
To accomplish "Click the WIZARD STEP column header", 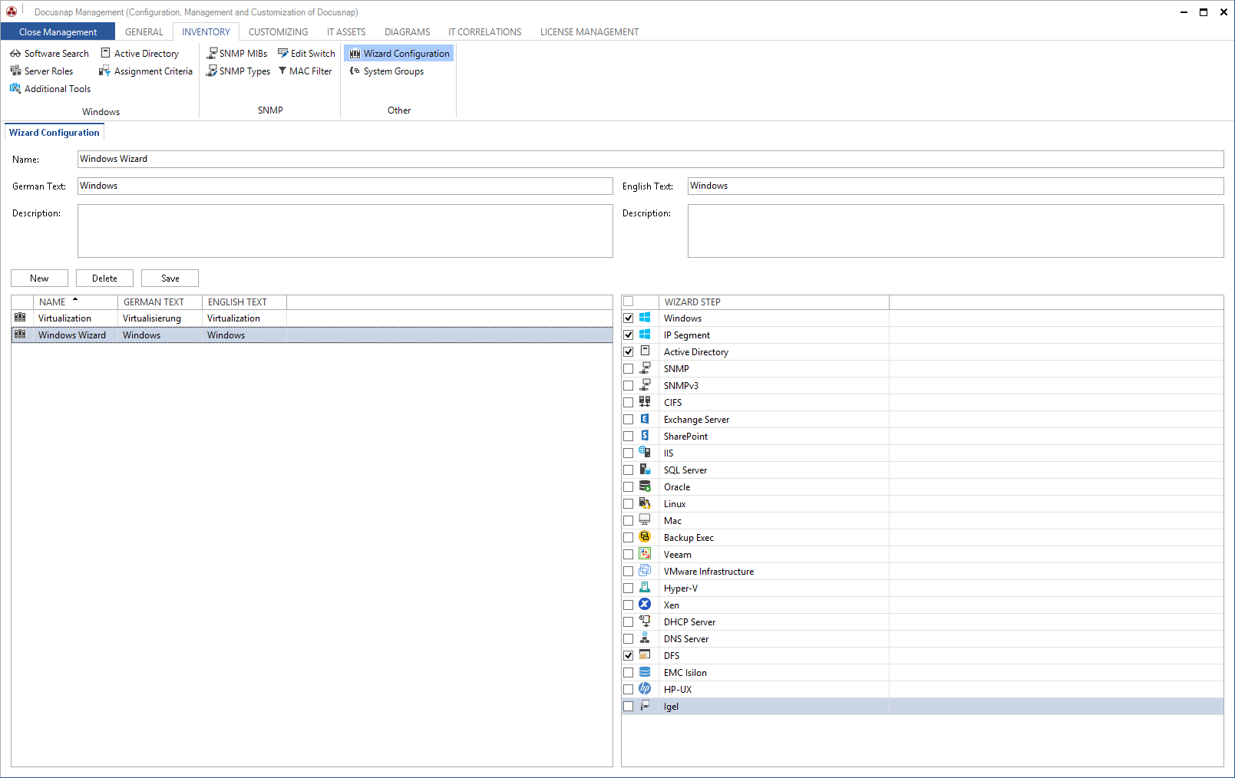I will [x=774, y=302].
